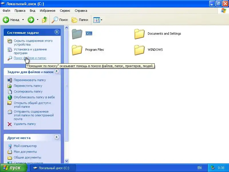Viewport: 229px width, 172px height.
Task: Click the Общие документы folder icon
Action: (x=10, y=158)
